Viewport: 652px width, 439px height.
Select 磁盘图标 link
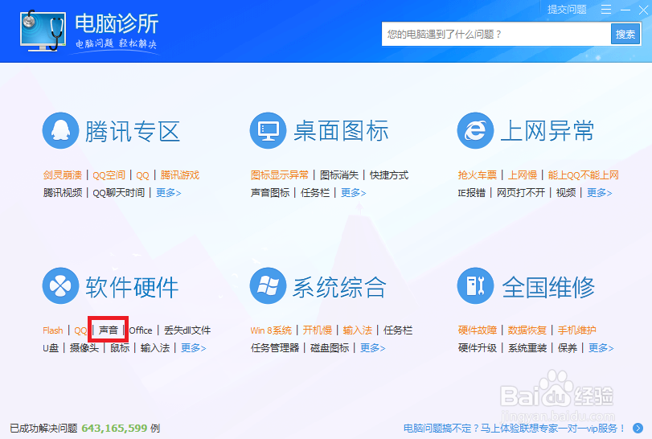pos(330,347)
